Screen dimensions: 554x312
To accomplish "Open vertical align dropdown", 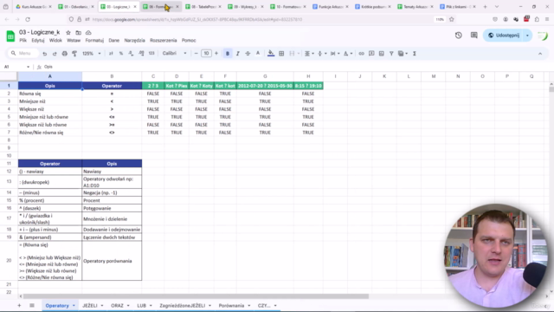I will (322, 54).
